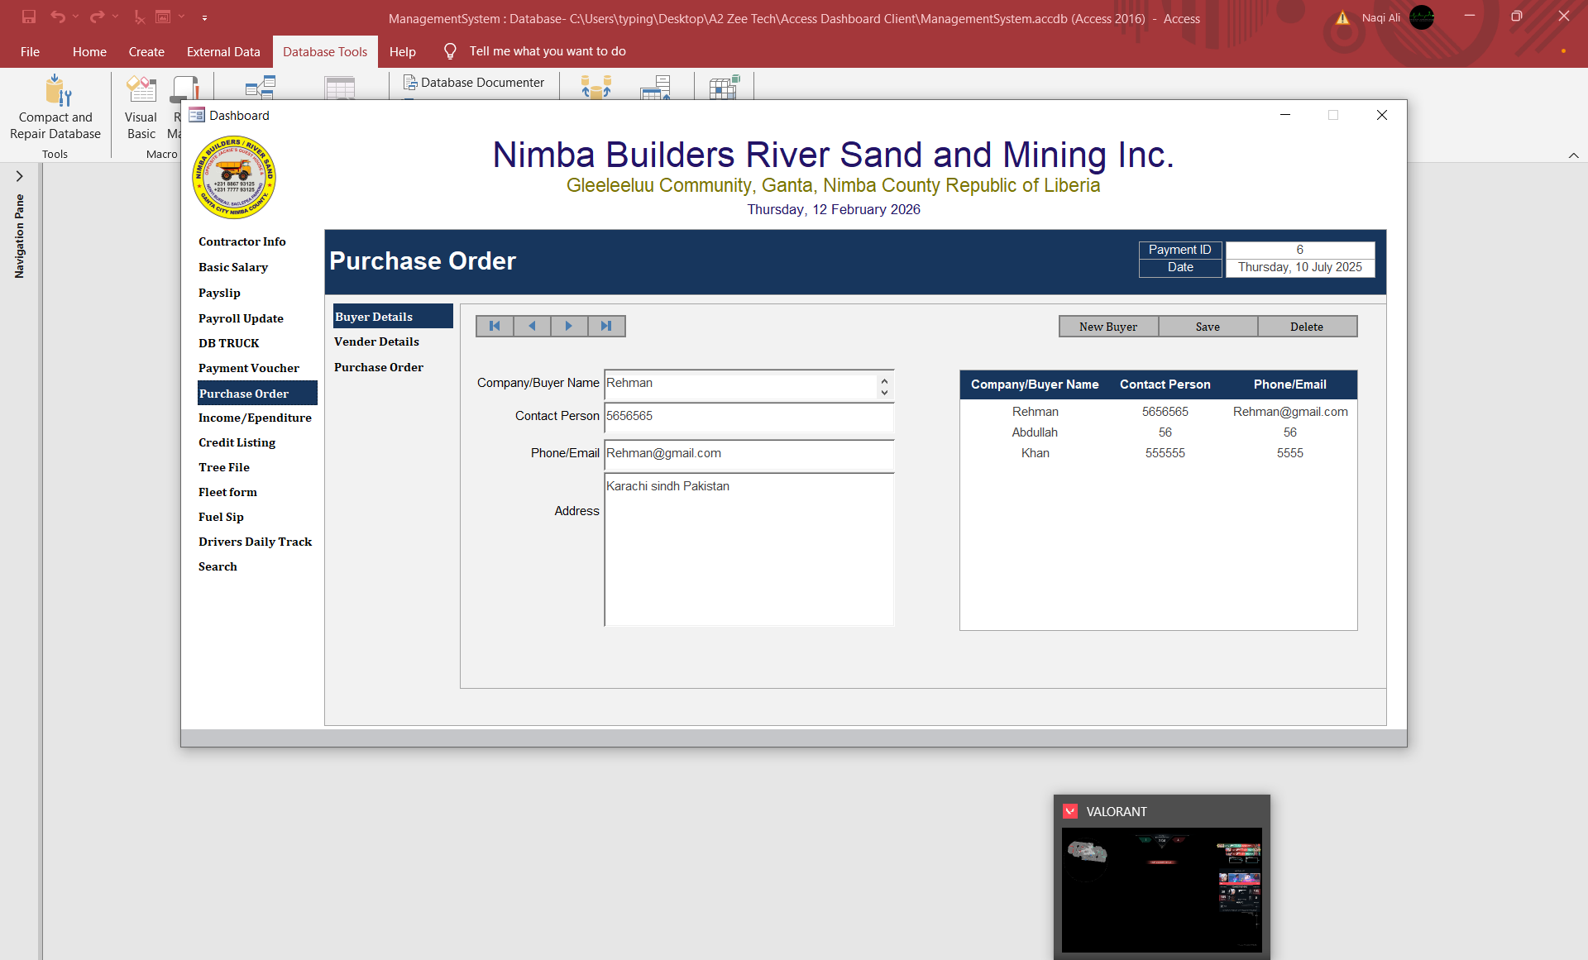Jump to last buyer record
The image size is (1588, 960).
click(x=606, y=326)
